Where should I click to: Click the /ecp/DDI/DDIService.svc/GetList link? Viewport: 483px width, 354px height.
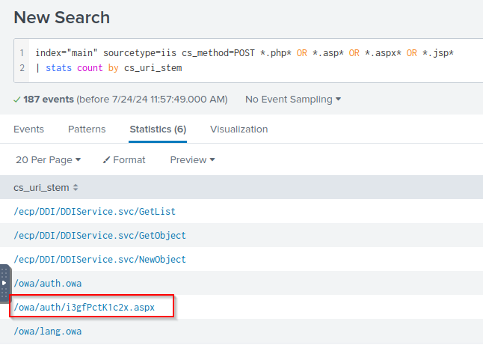tap(94, 212)
